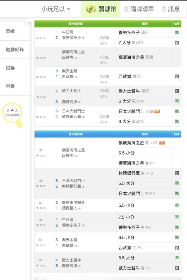187x280 pixels.
Task: Open the 榮譽 sidebar item
Action: click(10, 86)
